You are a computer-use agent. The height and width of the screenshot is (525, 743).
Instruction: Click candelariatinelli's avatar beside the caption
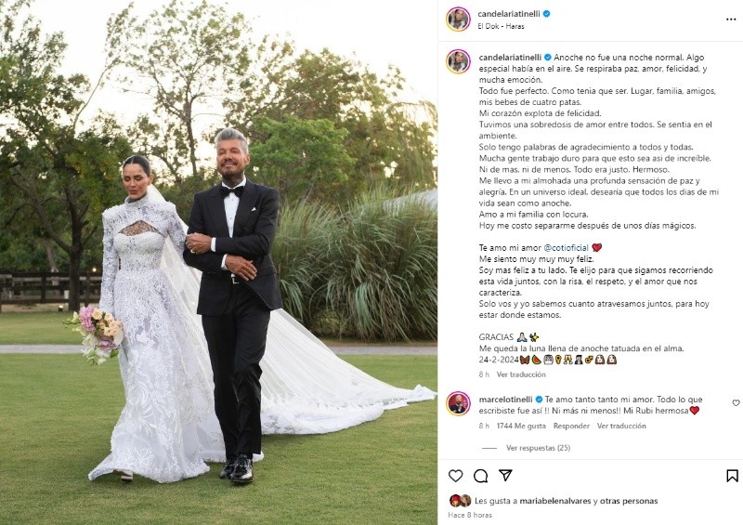click(x=458, y=61)
